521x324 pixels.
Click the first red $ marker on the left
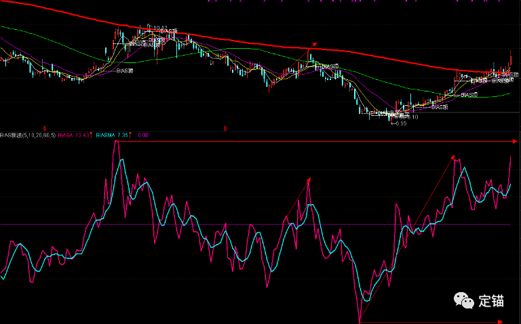pyautogui.click(x=44, y=127)
